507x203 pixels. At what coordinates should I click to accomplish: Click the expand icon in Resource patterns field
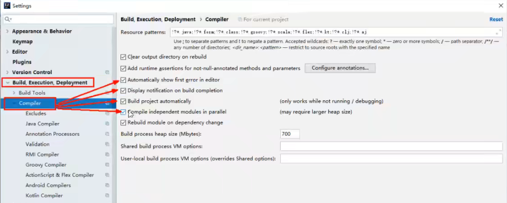tap(499, 32)
